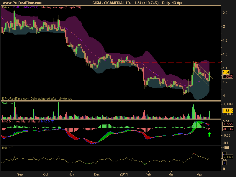
Task: Click the 0.0255 MACD value tag
Action: point(228,124)
